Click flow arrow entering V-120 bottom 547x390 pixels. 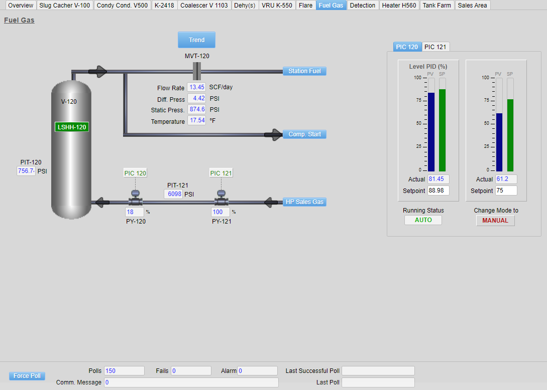(x=102, y=203)
